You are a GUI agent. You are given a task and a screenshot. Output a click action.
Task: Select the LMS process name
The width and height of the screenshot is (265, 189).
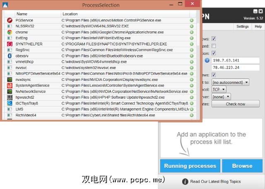click(x=19, y=109)
